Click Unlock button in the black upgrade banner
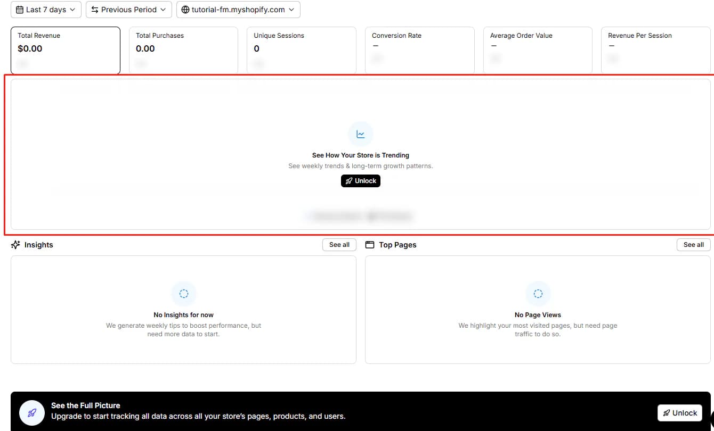The width and height of the screenshot is (714, 431). (680, 413)
